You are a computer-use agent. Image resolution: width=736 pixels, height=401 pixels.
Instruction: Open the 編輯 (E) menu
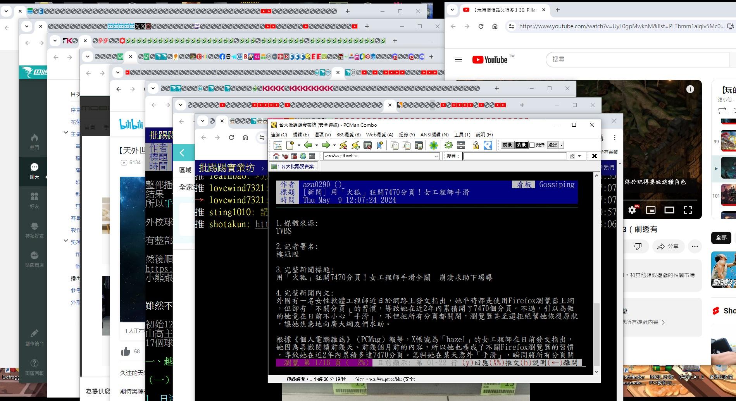pos(301,135)
